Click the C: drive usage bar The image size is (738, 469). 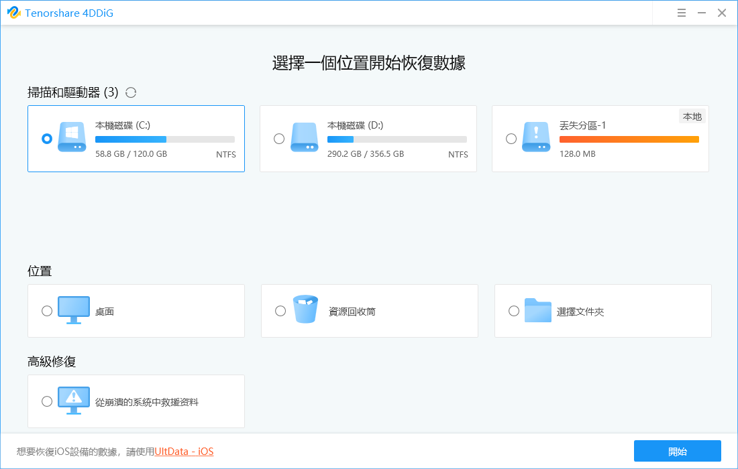[165, 139]
